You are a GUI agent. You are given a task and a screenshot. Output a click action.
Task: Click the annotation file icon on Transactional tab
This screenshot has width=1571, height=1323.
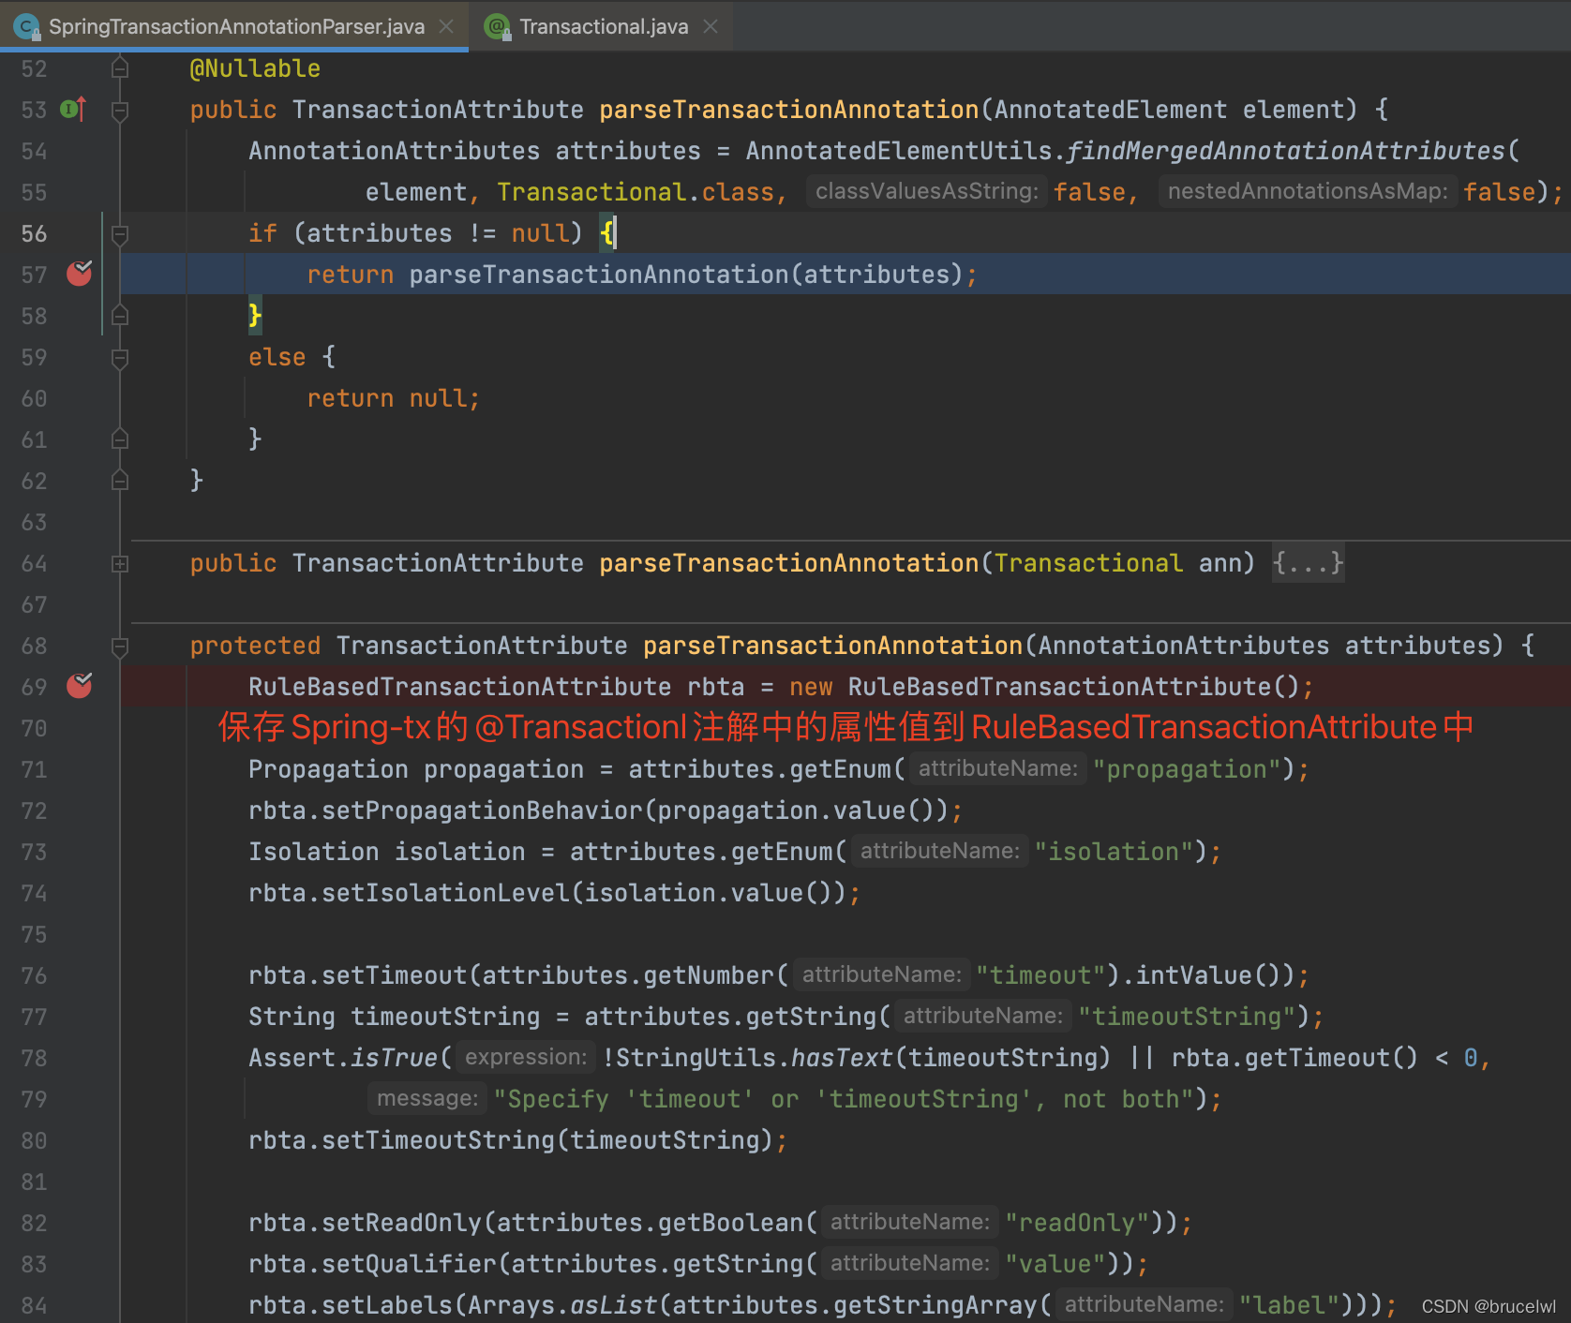coord(498,26)
